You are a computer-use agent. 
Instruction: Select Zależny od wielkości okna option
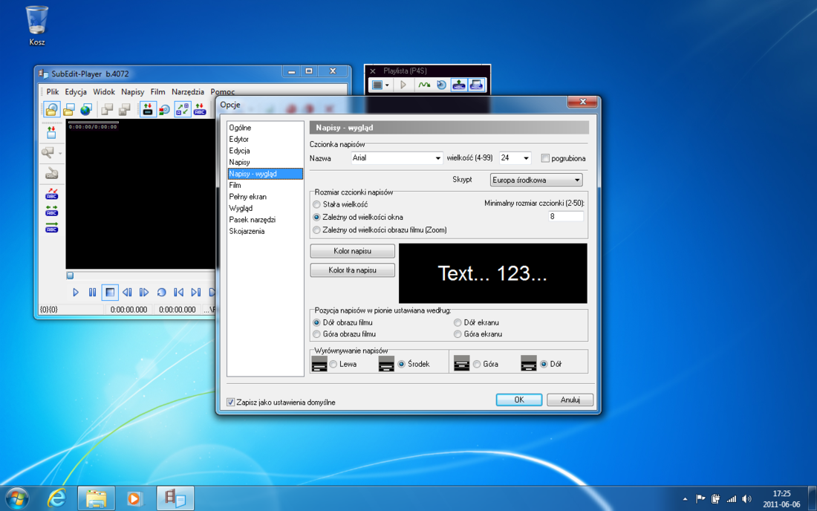pos(317,217)
